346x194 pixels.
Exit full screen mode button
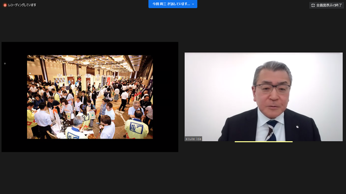327,5
